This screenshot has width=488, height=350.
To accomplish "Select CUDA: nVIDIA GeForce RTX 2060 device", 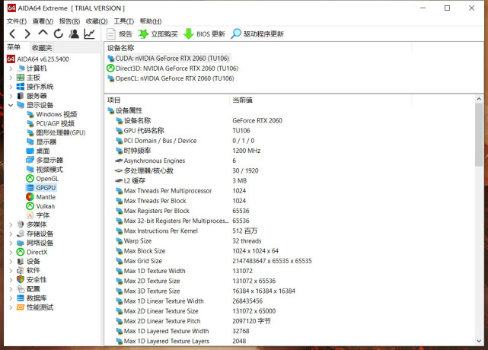I will click(168, 59).
